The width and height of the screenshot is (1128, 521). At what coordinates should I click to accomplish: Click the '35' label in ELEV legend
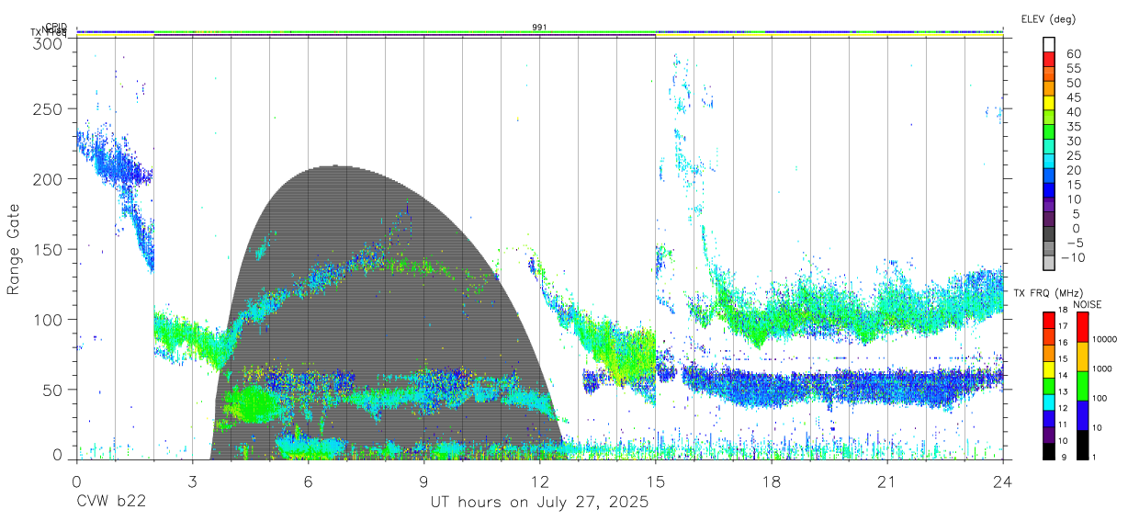click(x=1073, y=127)
